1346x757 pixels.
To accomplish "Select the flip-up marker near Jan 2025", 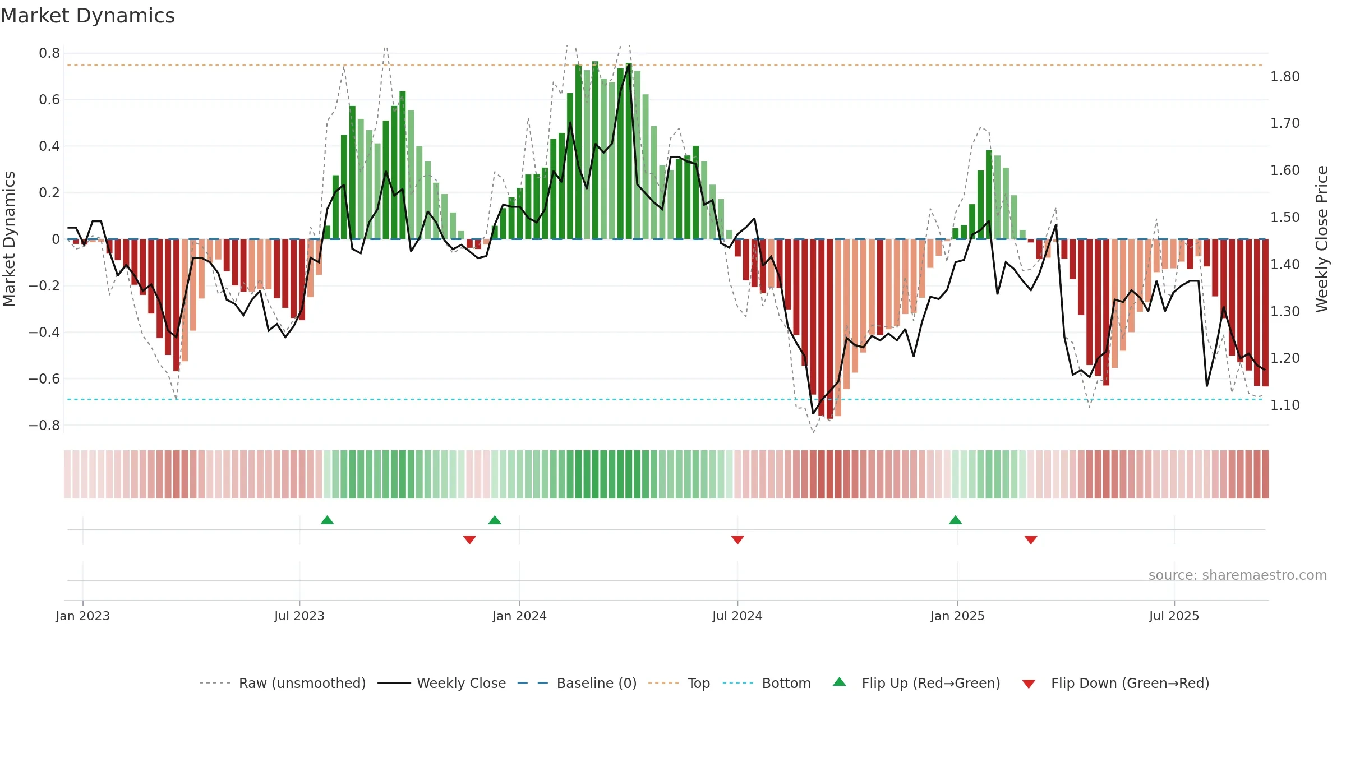I will [956, 520].
